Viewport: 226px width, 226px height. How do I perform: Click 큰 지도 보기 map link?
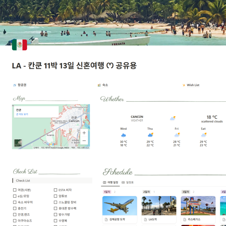click(x=22, y=114)
